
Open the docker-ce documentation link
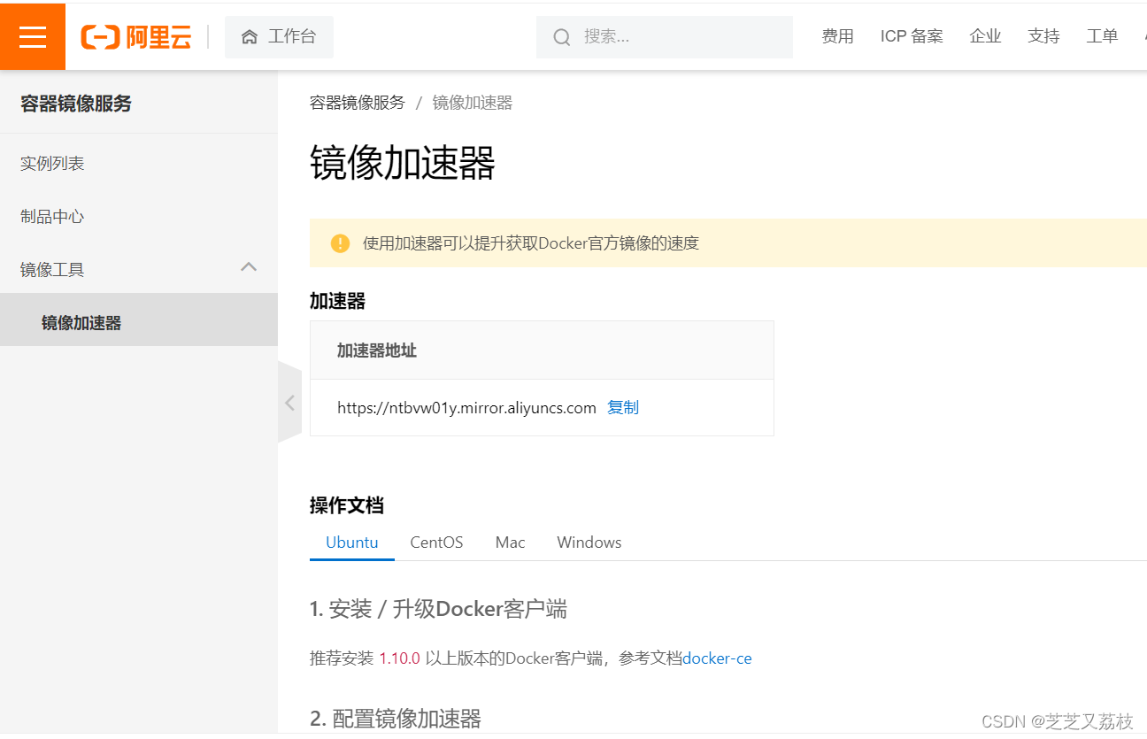[x=717, y=658]
